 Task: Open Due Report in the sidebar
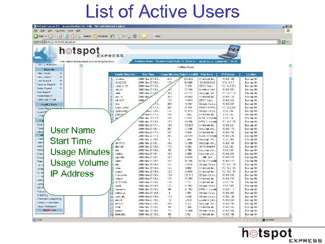pos(44,92)
